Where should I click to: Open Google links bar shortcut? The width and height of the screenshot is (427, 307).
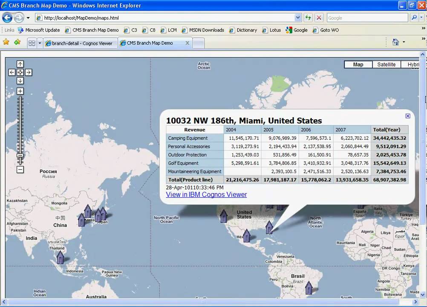click(x=297, y=30)
